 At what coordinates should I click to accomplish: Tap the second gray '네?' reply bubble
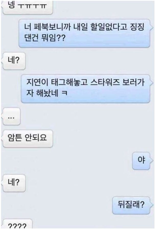coord(14,183)
